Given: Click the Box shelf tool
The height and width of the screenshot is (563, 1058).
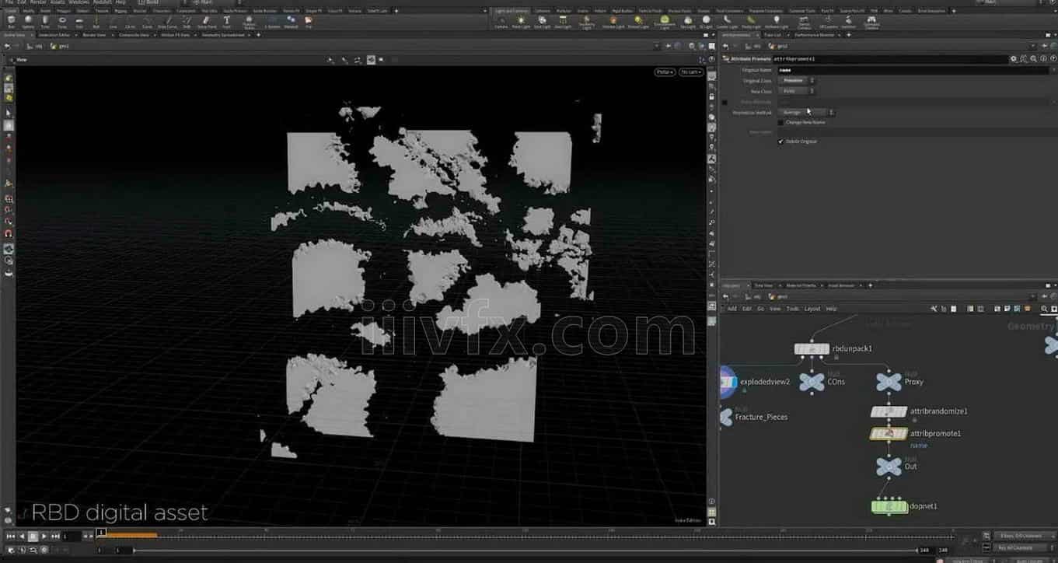Looking at the screenshot, I should click(11, 21).
